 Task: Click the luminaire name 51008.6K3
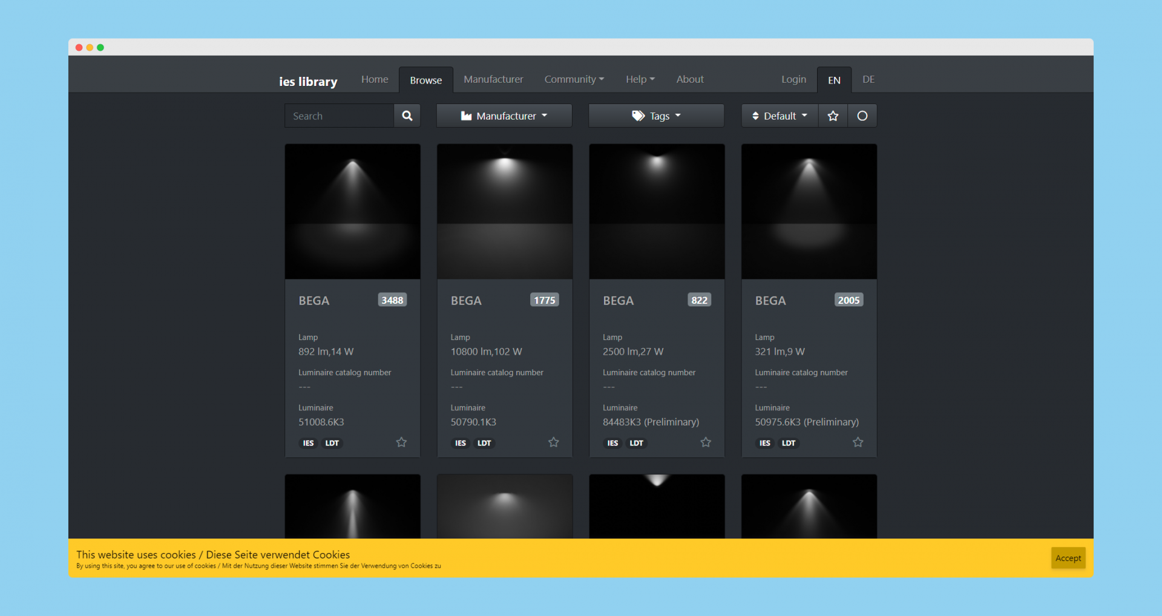321,422
